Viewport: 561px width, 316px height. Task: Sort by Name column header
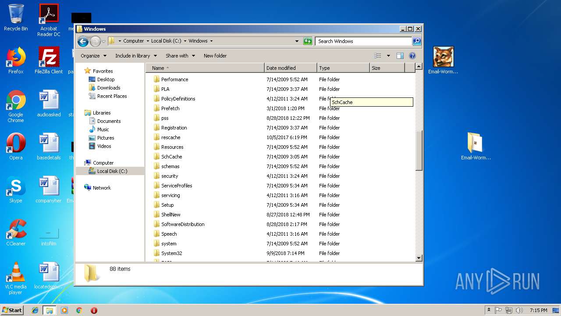(x=205, y=68)
